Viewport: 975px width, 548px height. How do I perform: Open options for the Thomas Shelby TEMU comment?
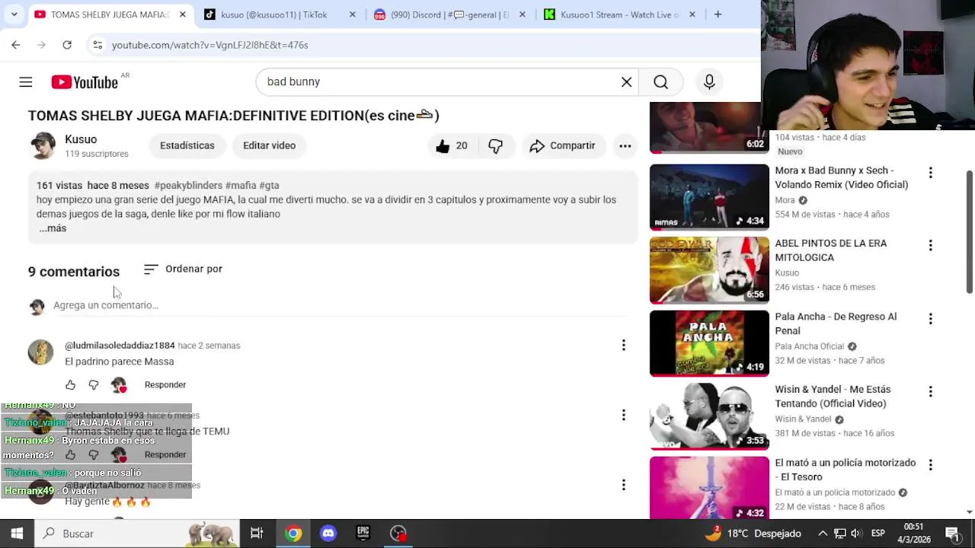[x=623, y=416]
